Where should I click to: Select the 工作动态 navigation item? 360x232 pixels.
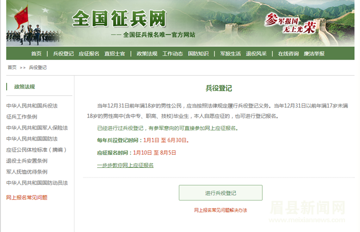[x=172, y=53]
